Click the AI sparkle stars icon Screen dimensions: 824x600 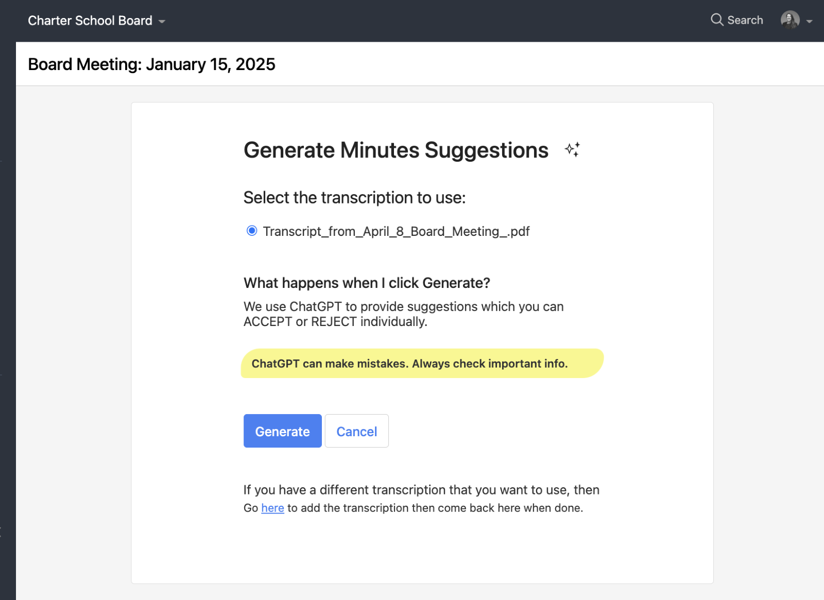click(x=572, y=150)
